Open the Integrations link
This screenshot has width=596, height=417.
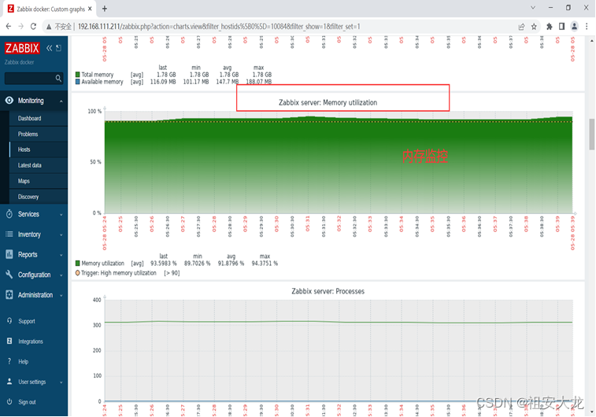pos(31,341)
